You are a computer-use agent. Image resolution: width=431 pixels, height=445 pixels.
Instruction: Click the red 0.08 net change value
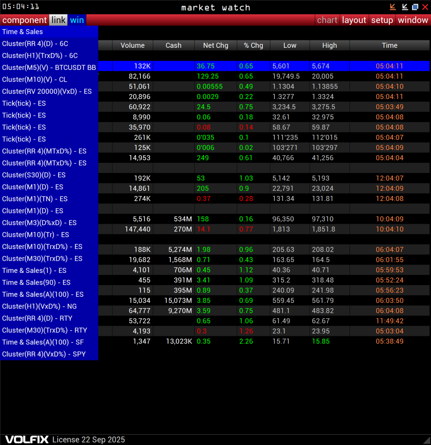(x=204, y=127)
